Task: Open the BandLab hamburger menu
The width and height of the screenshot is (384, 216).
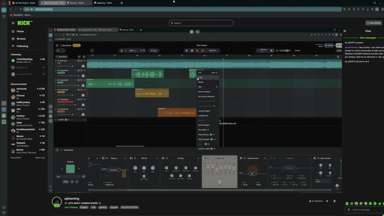Action: point(57,45)
